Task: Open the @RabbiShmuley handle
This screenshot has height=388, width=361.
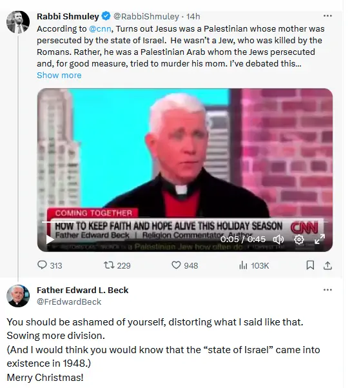Action: click(146, 16)
